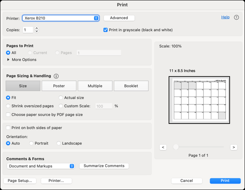Expand More Options disclosure triangle
The width and height of the screenshot is (245, 190).
(x=8, y=60)
